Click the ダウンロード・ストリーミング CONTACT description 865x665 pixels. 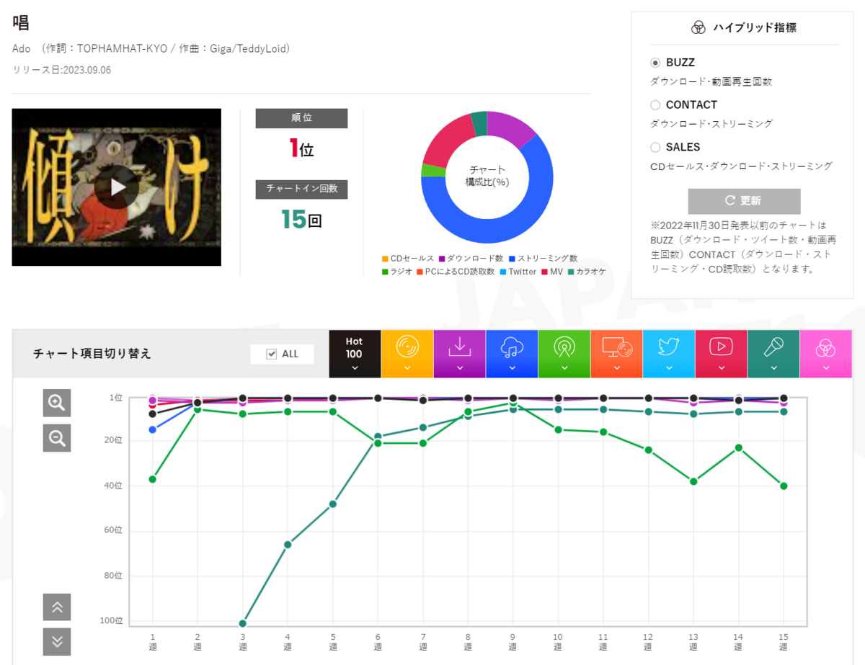[711, 124]
